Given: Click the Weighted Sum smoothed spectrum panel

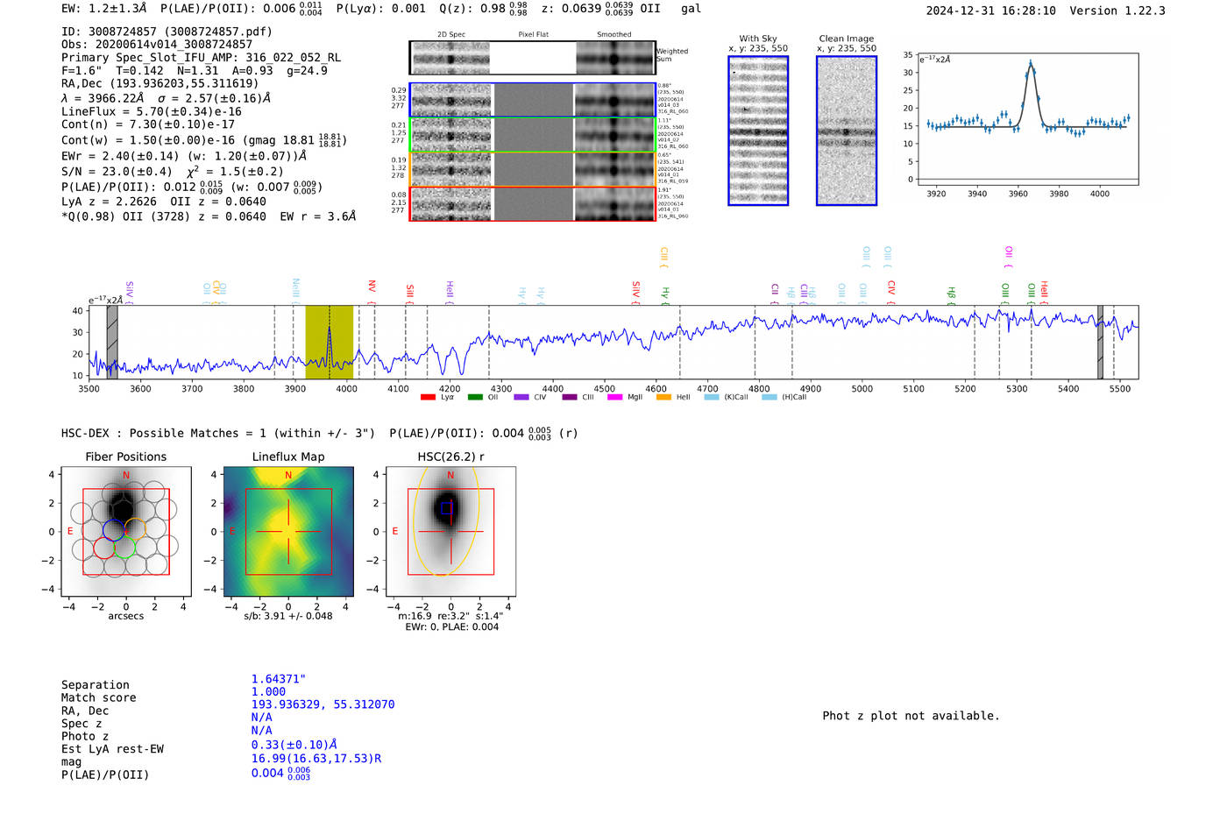Looking at the screenshot, I should click(x=614, y=58).
